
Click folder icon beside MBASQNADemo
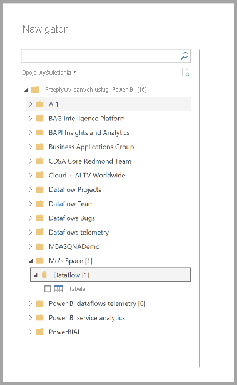coord(39,246)
